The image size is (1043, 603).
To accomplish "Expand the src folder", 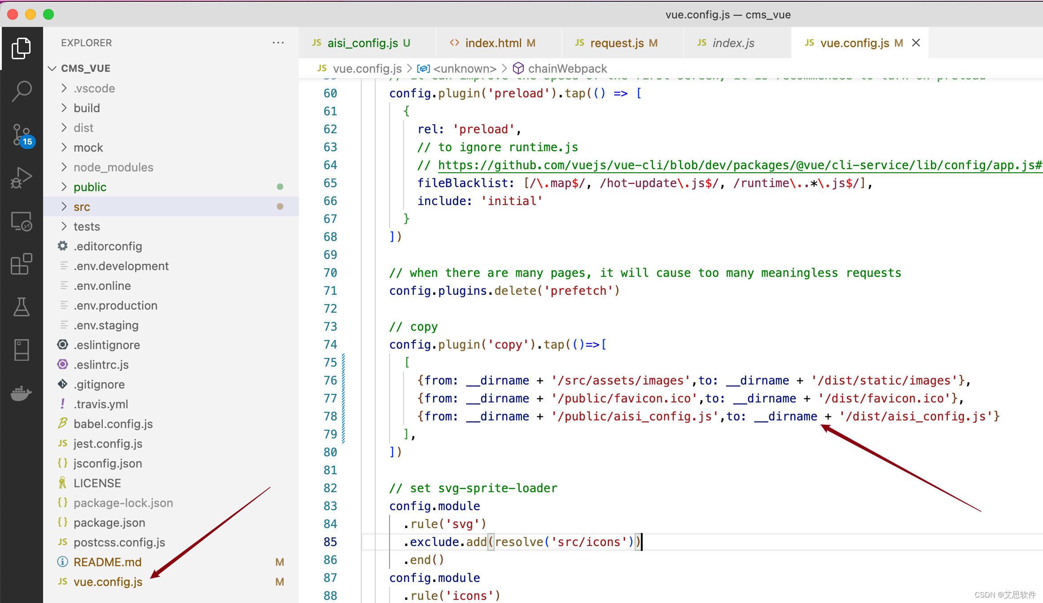I will pyautogui.click(x=82, y=207).
